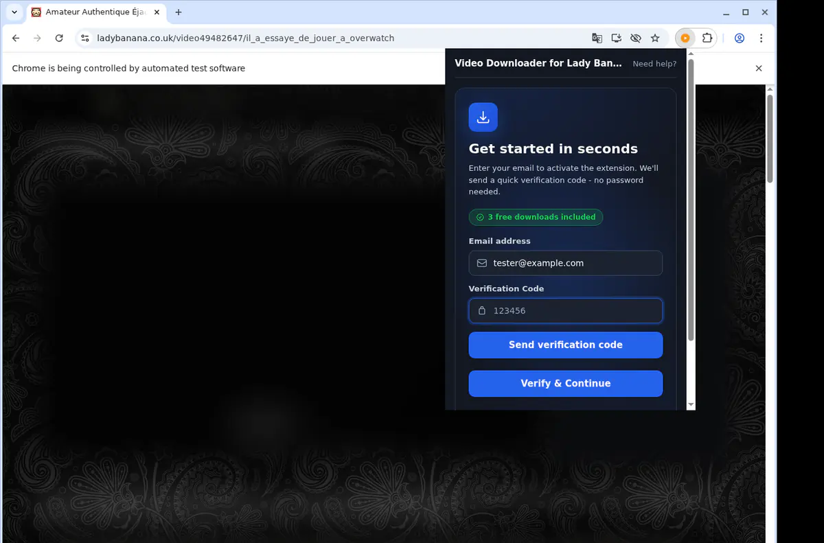Reload the page with the refresh icon
This screenshot has width=824, height=543.
coord(59,38)
